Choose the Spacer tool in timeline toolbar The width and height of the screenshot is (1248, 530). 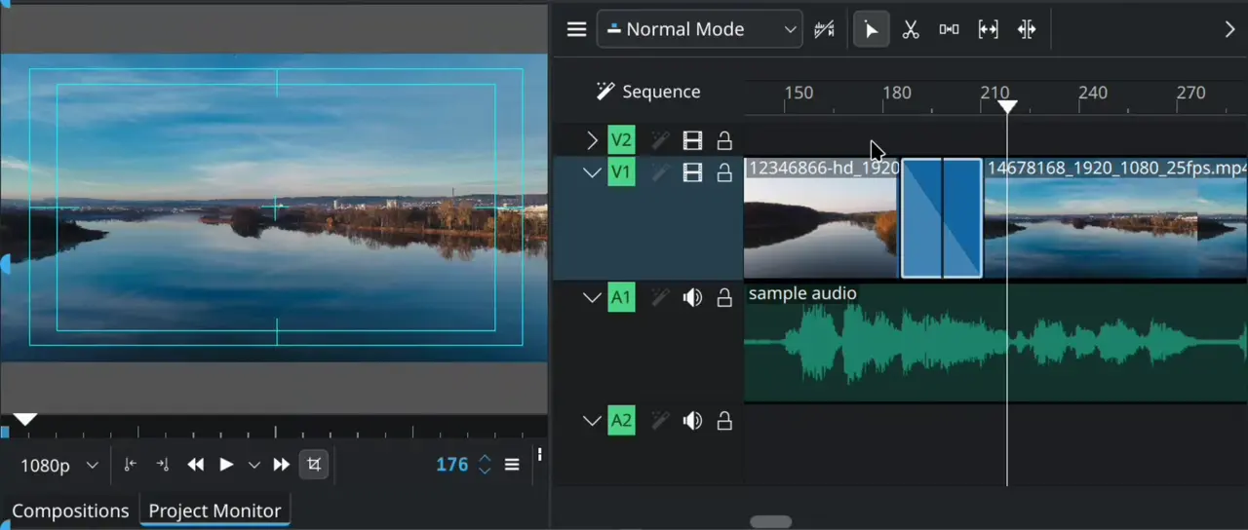pyautogui.click(x=949, y=29)
